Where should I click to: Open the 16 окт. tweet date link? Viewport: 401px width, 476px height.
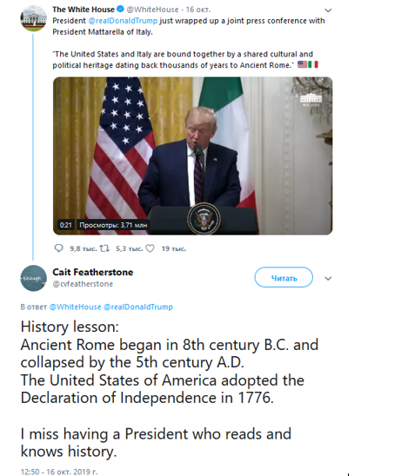click(x=198, y=10)
